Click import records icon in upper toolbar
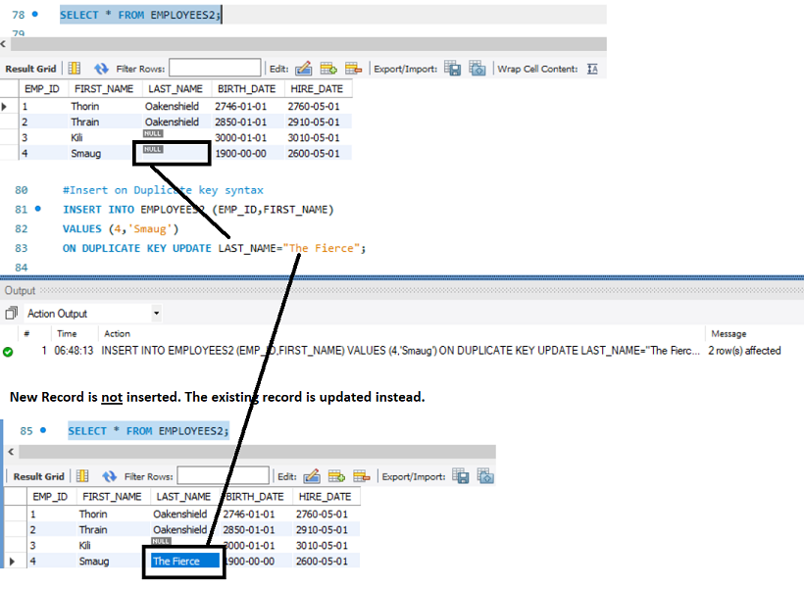 pos(477,69)
